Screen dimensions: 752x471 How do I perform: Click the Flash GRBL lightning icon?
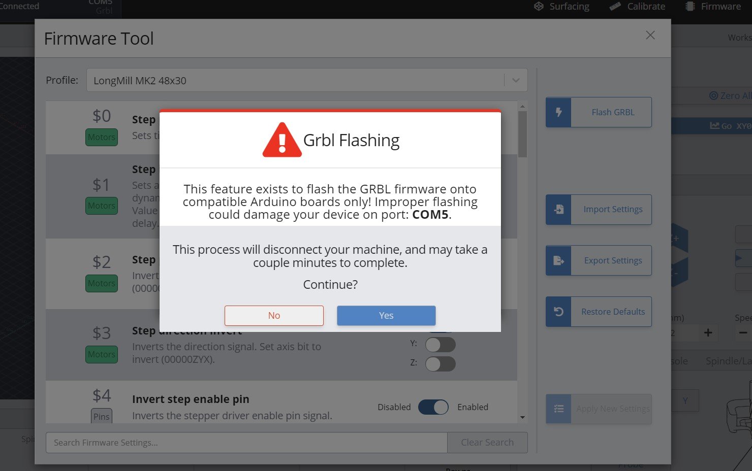(558, 112)
